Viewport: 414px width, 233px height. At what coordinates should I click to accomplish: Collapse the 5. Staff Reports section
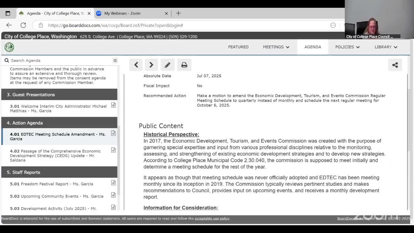(60, 172)
